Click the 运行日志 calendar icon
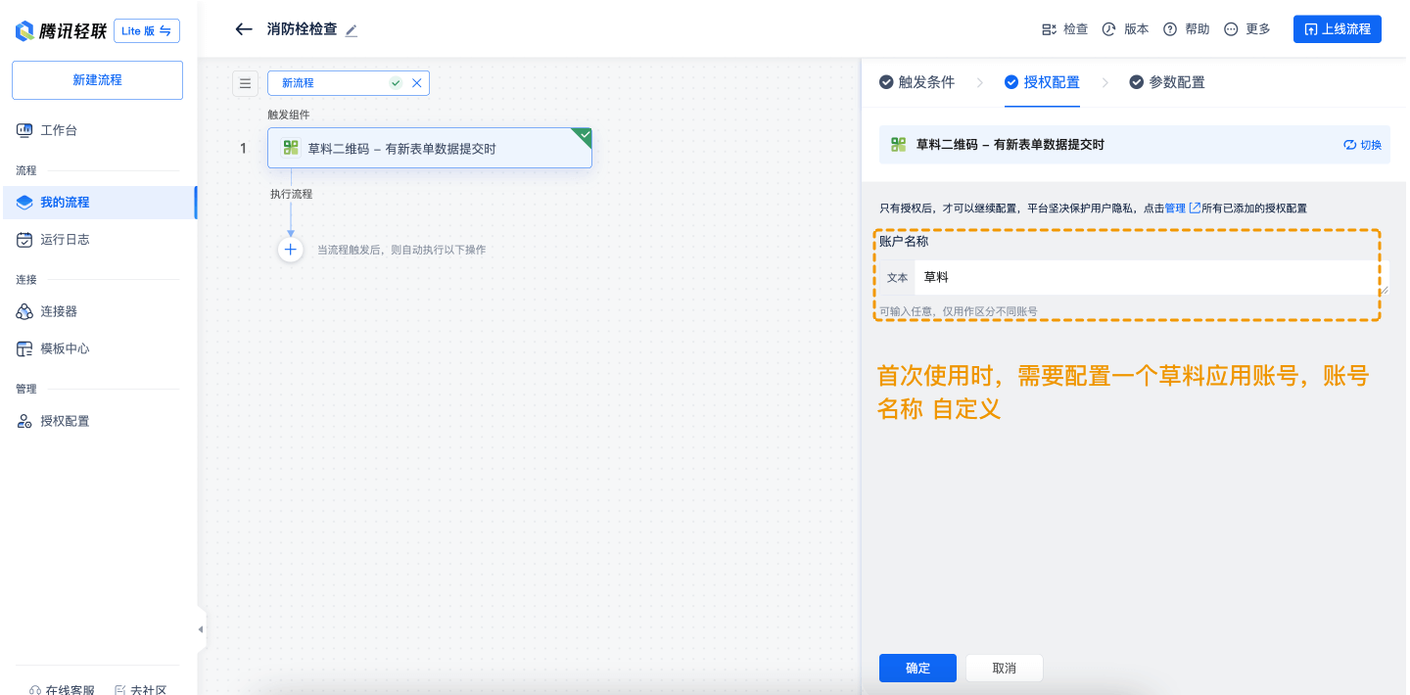 pyautogui.click(x=24, y=239)
